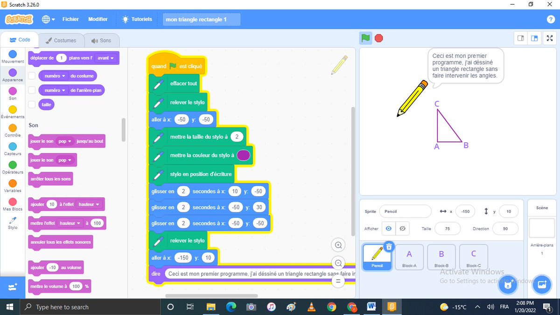
Task: Open the help question mark icon
Action: [551, 19]
